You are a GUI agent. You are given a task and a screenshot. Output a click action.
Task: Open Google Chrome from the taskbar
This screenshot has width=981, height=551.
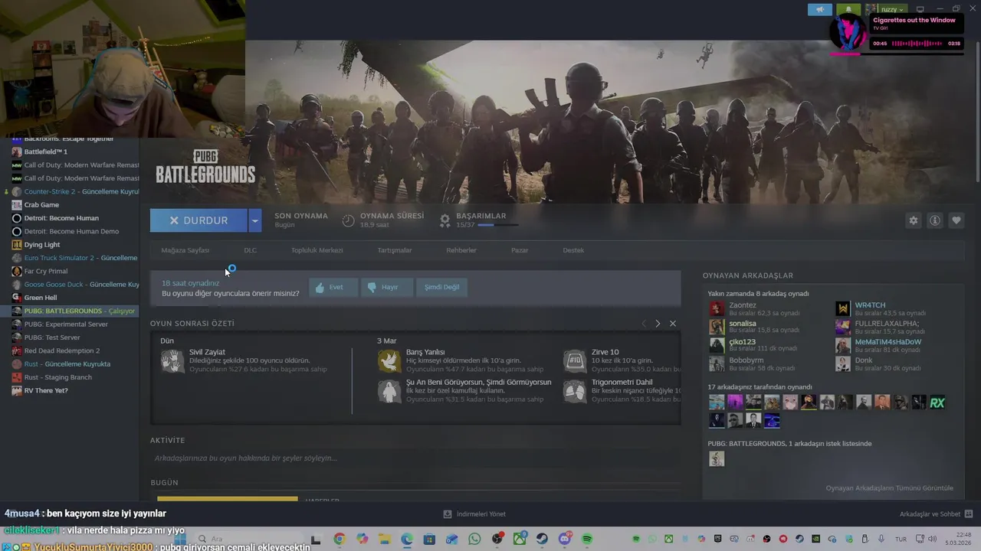[x=339, y=540]
